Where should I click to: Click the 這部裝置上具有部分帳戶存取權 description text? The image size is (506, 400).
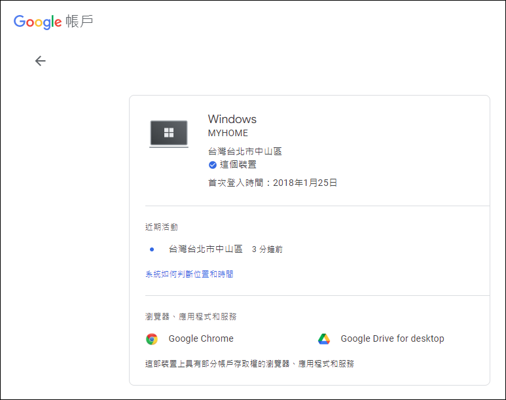(249, 363)
